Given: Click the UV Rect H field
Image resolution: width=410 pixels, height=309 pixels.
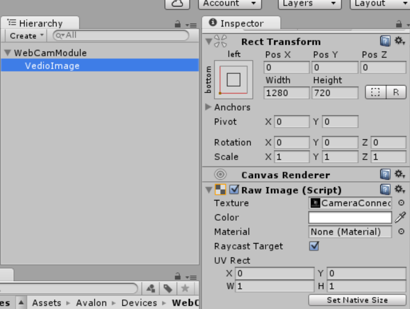Looking at the screenshot, I should click(366, 286).
